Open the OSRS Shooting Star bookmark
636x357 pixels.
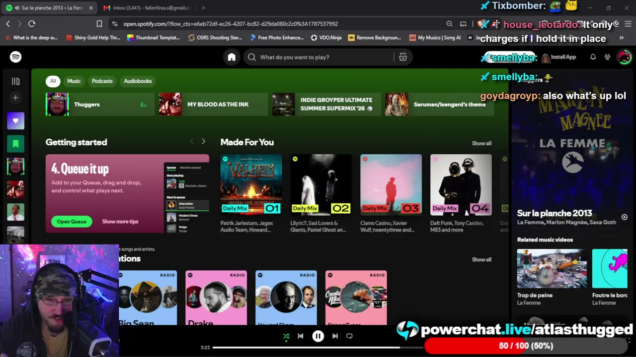pyautogui.click(x=215, y=38)
